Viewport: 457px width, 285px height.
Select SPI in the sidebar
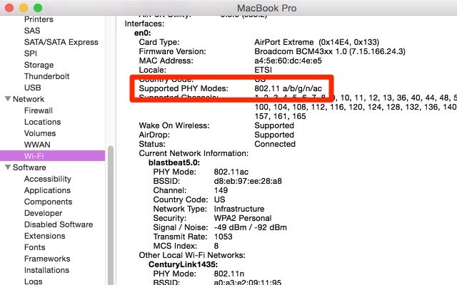click(31, 53)
